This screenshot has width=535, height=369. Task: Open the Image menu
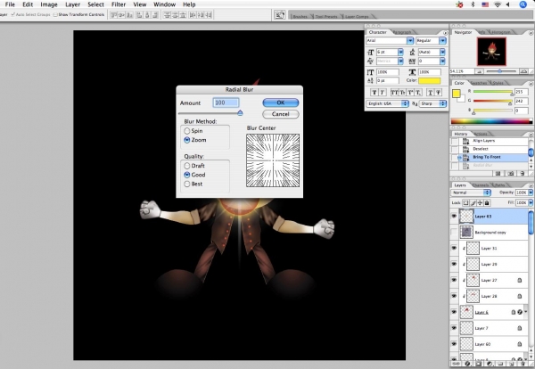coord(49,4)
